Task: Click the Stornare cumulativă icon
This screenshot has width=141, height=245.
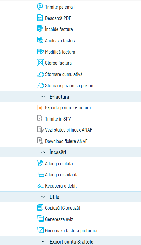Action: [40, 74]
